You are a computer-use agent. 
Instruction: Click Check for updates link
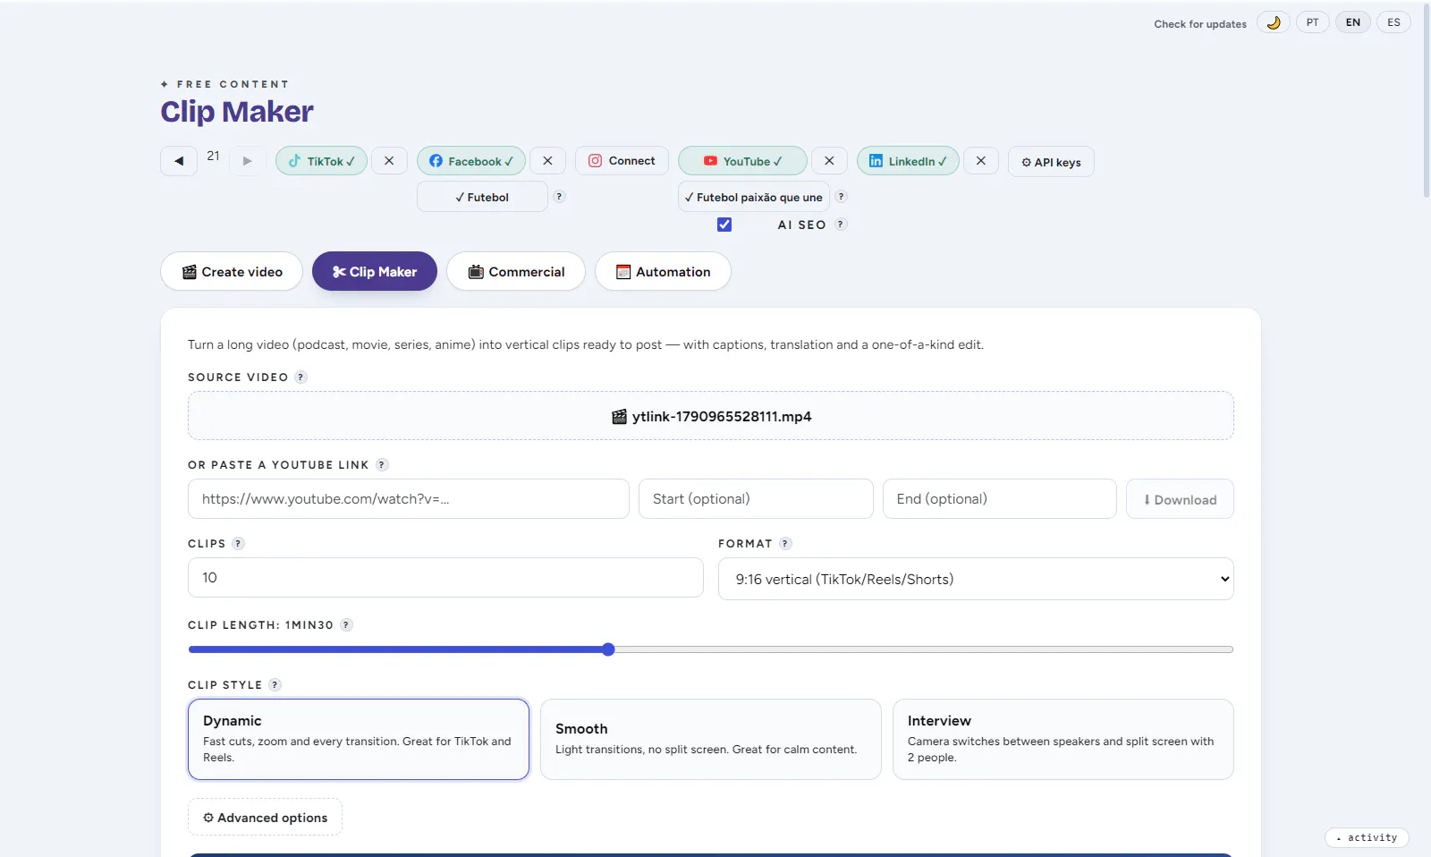click(1200, 24)
